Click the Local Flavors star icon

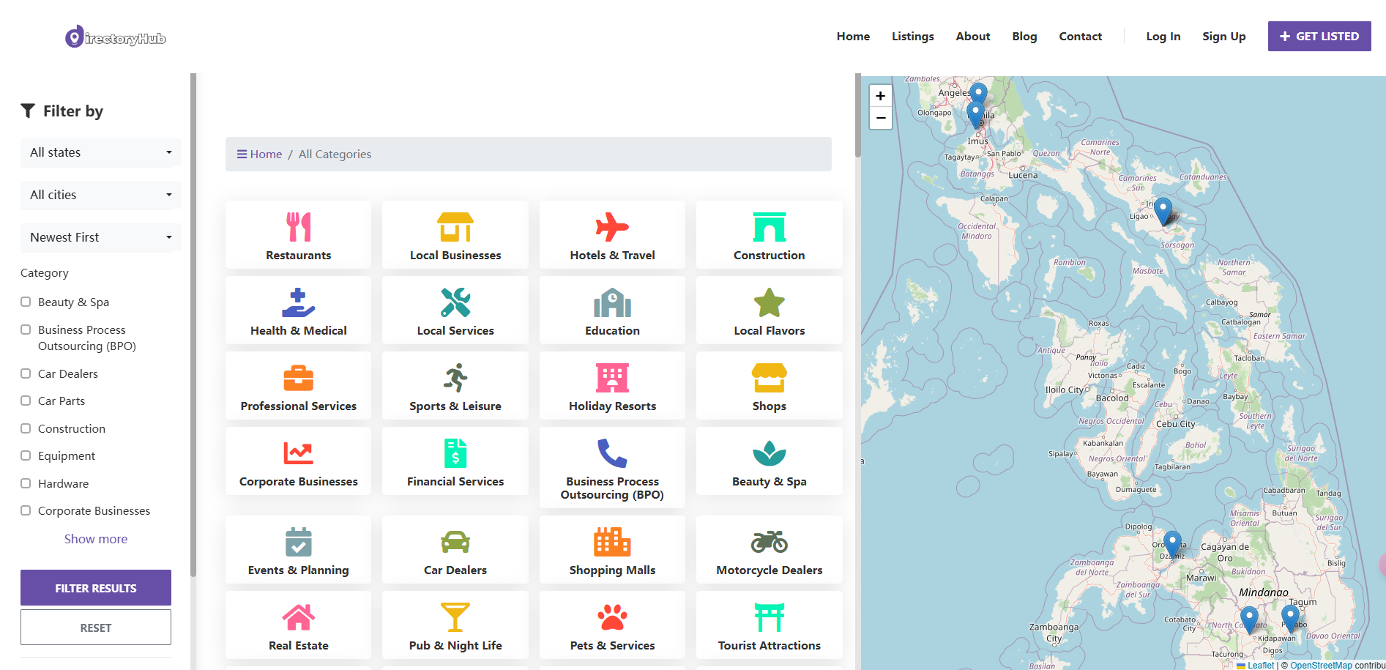[x=769, y=302]
